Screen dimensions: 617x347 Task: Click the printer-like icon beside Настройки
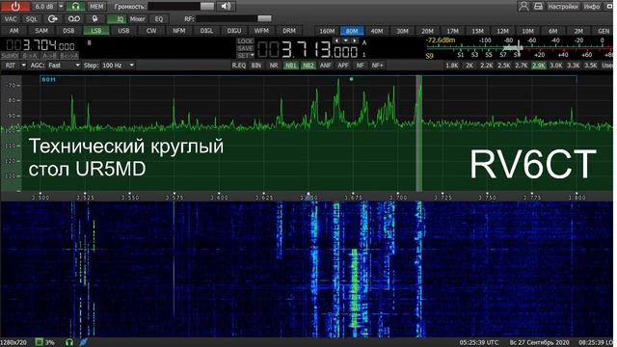point(538,7)
